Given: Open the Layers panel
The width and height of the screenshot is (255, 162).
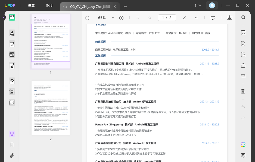Looking at the screenshot, I should tap(12, 134).
